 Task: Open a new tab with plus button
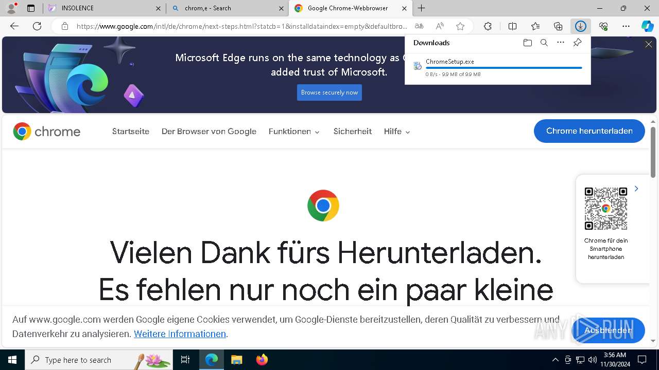click(x=422, y=8)
